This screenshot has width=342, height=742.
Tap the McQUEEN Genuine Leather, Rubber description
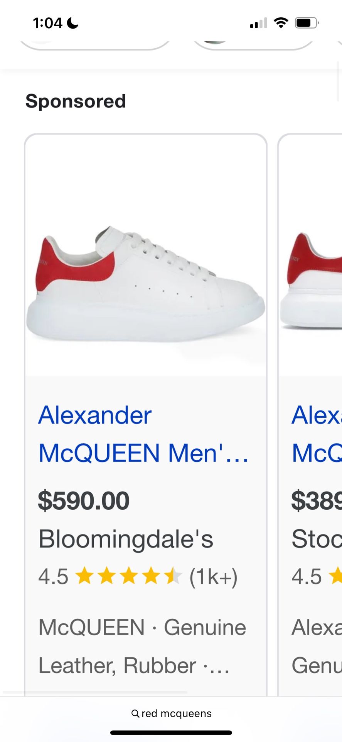[142, 646]
